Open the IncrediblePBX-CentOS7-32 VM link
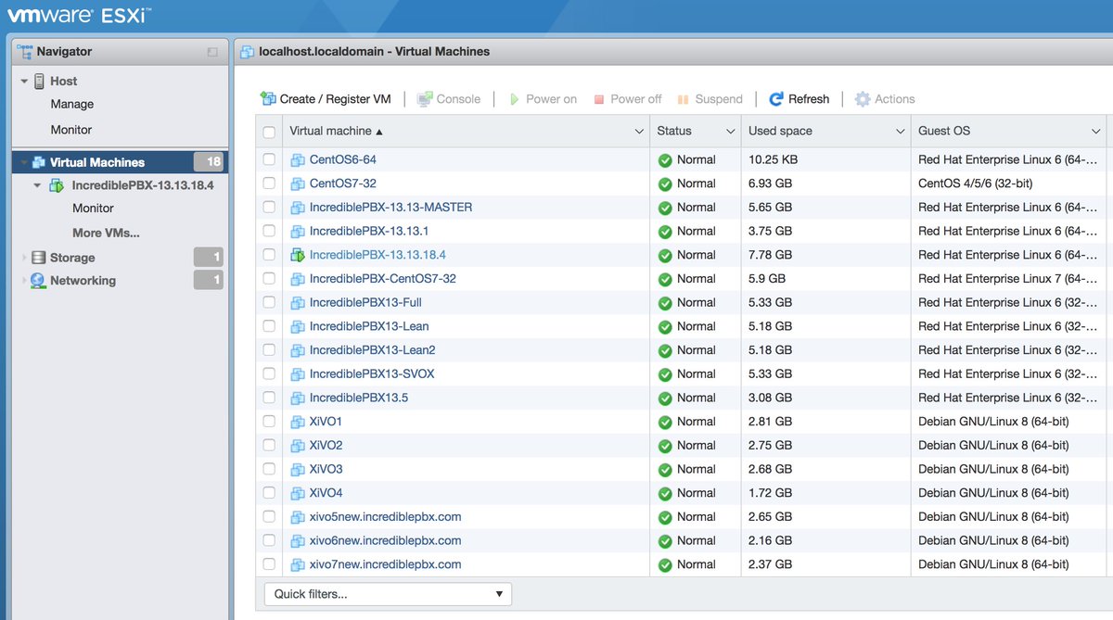The height and width of the screenshot is (620, 1113). tap(383, 279)
